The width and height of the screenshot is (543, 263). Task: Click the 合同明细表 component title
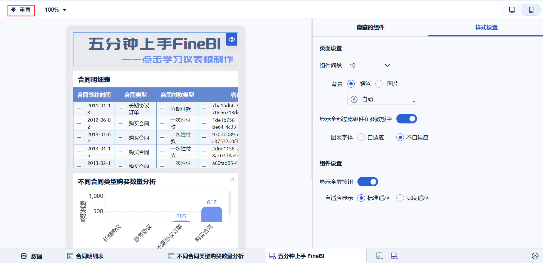[x=94, y=80]
